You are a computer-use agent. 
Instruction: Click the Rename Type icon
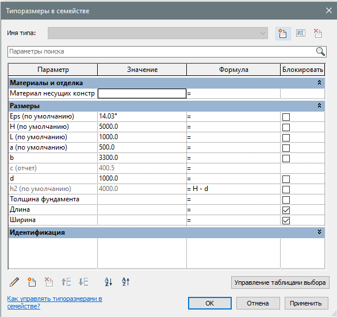pos(300,33)
